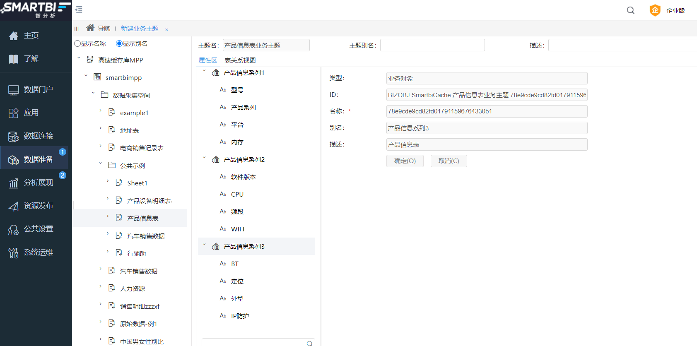697x346 pixels.
Task: Collapse the 产品信息系列2 object
Action: pyautogui.click(x=204, y=157)
